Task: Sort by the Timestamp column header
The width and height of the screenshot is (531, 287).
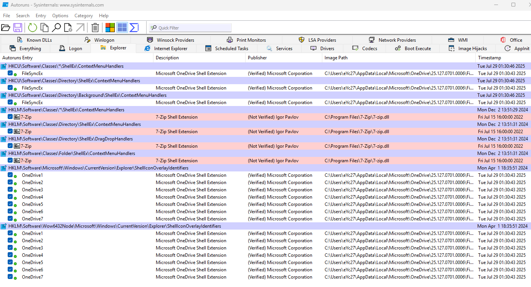Action: [x=503, y=58]
